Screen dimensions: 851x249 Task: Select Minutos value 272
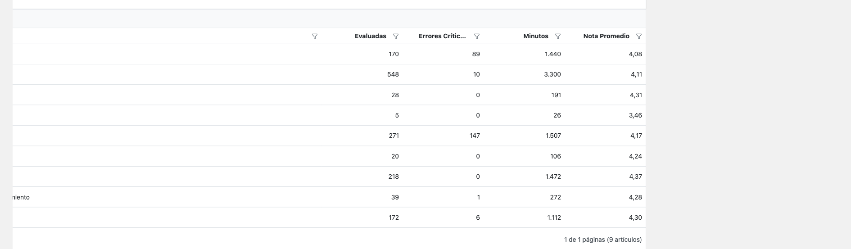(556, 197)
